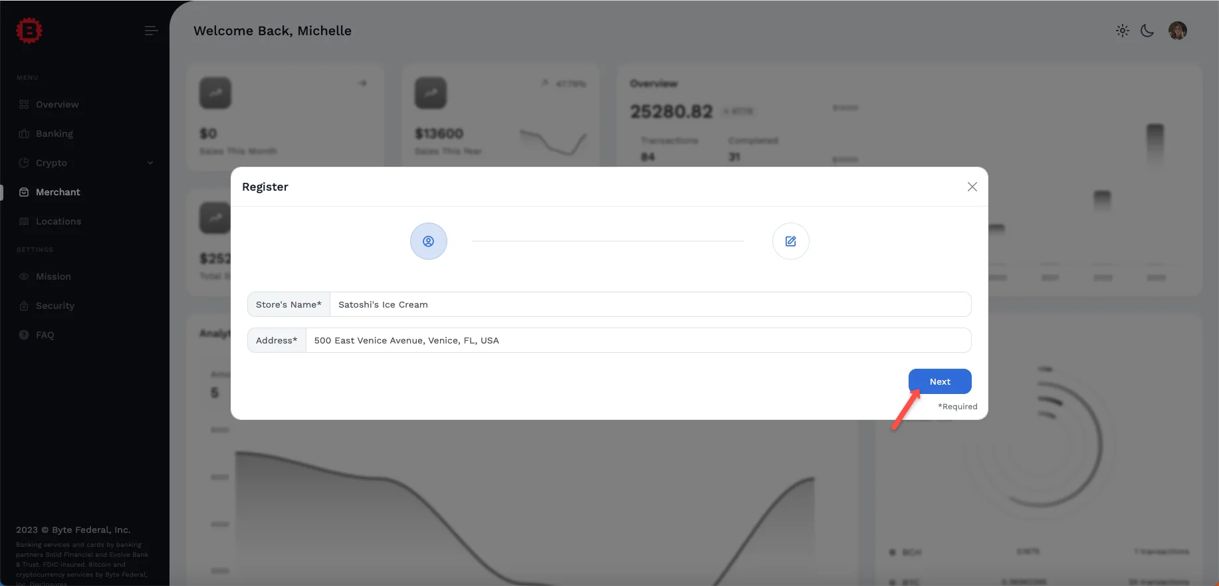Close the Register dialog

pos(972,187)
